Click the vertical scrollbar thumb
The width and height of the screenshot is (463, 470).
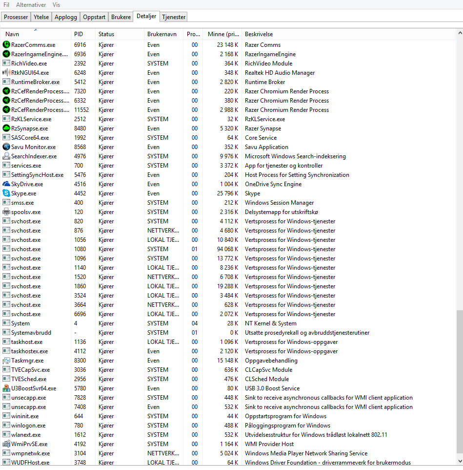click(460, 382)
